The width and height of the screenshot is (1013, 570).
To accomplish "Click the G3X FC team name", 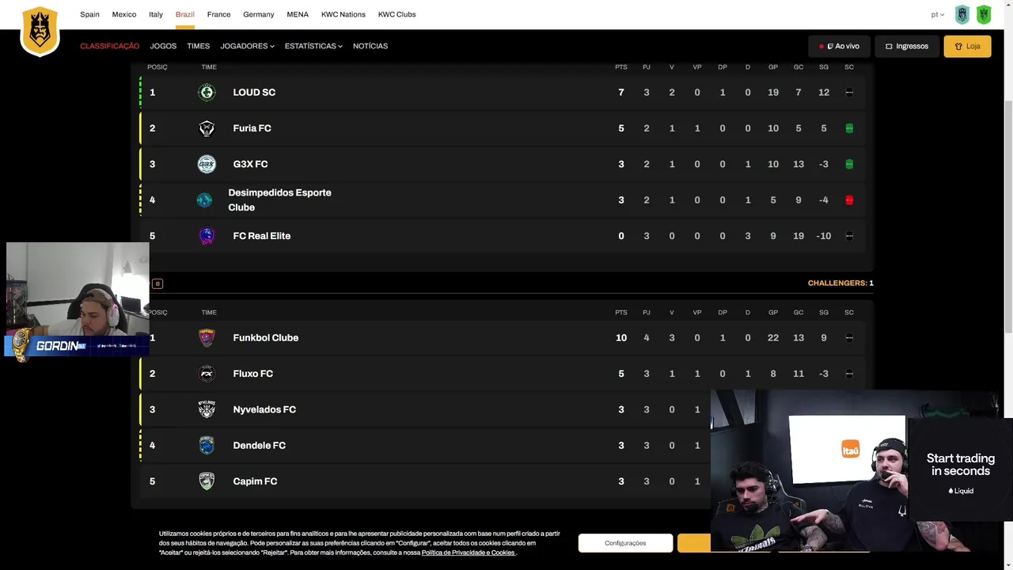I will (x=250, y=164).
